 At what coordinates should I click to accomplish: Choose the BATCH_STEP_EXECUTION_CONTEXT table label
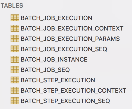pos(74,91)
